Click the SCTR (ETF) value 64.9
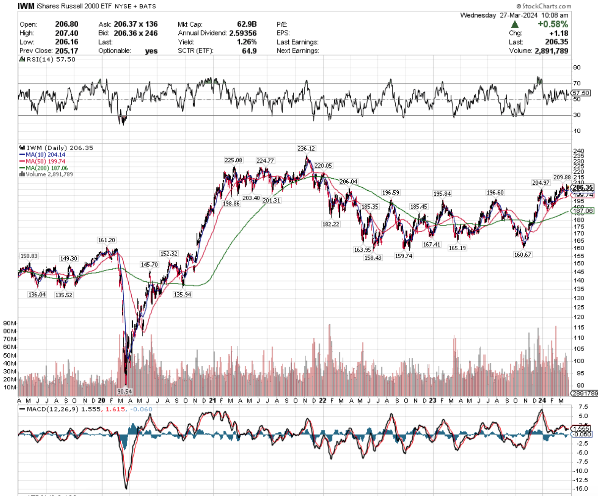This screenshot has width=598, height=496. tap(249, 51)
